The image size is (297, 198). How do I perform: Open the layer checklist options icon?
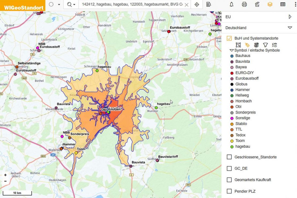(x=275, y=45)
